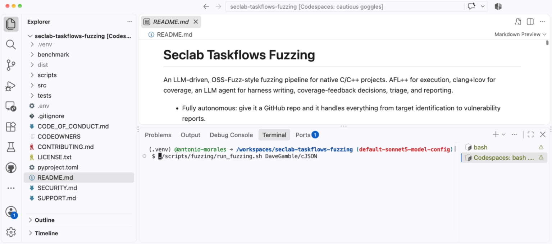The width and height of the screenshot is (552, 244).
Task: Open CODE_OF_CONDUCT.md file
Action: click(x=79, y=126)
